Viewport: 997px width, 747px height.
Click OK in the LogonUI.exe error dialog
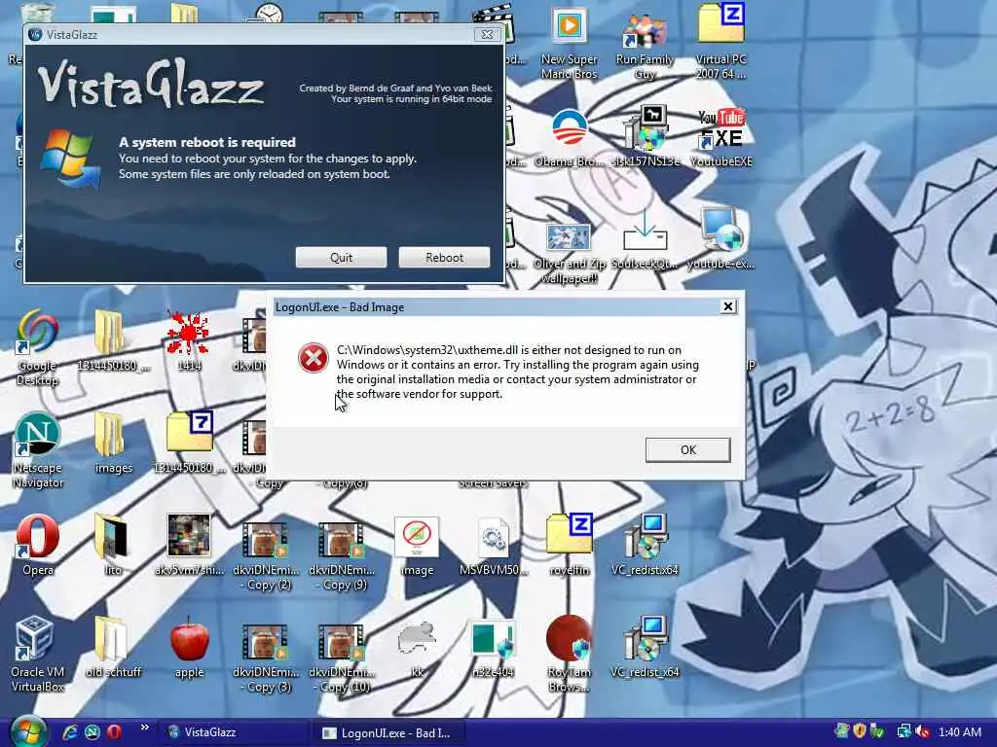click(x=688, y=449)
